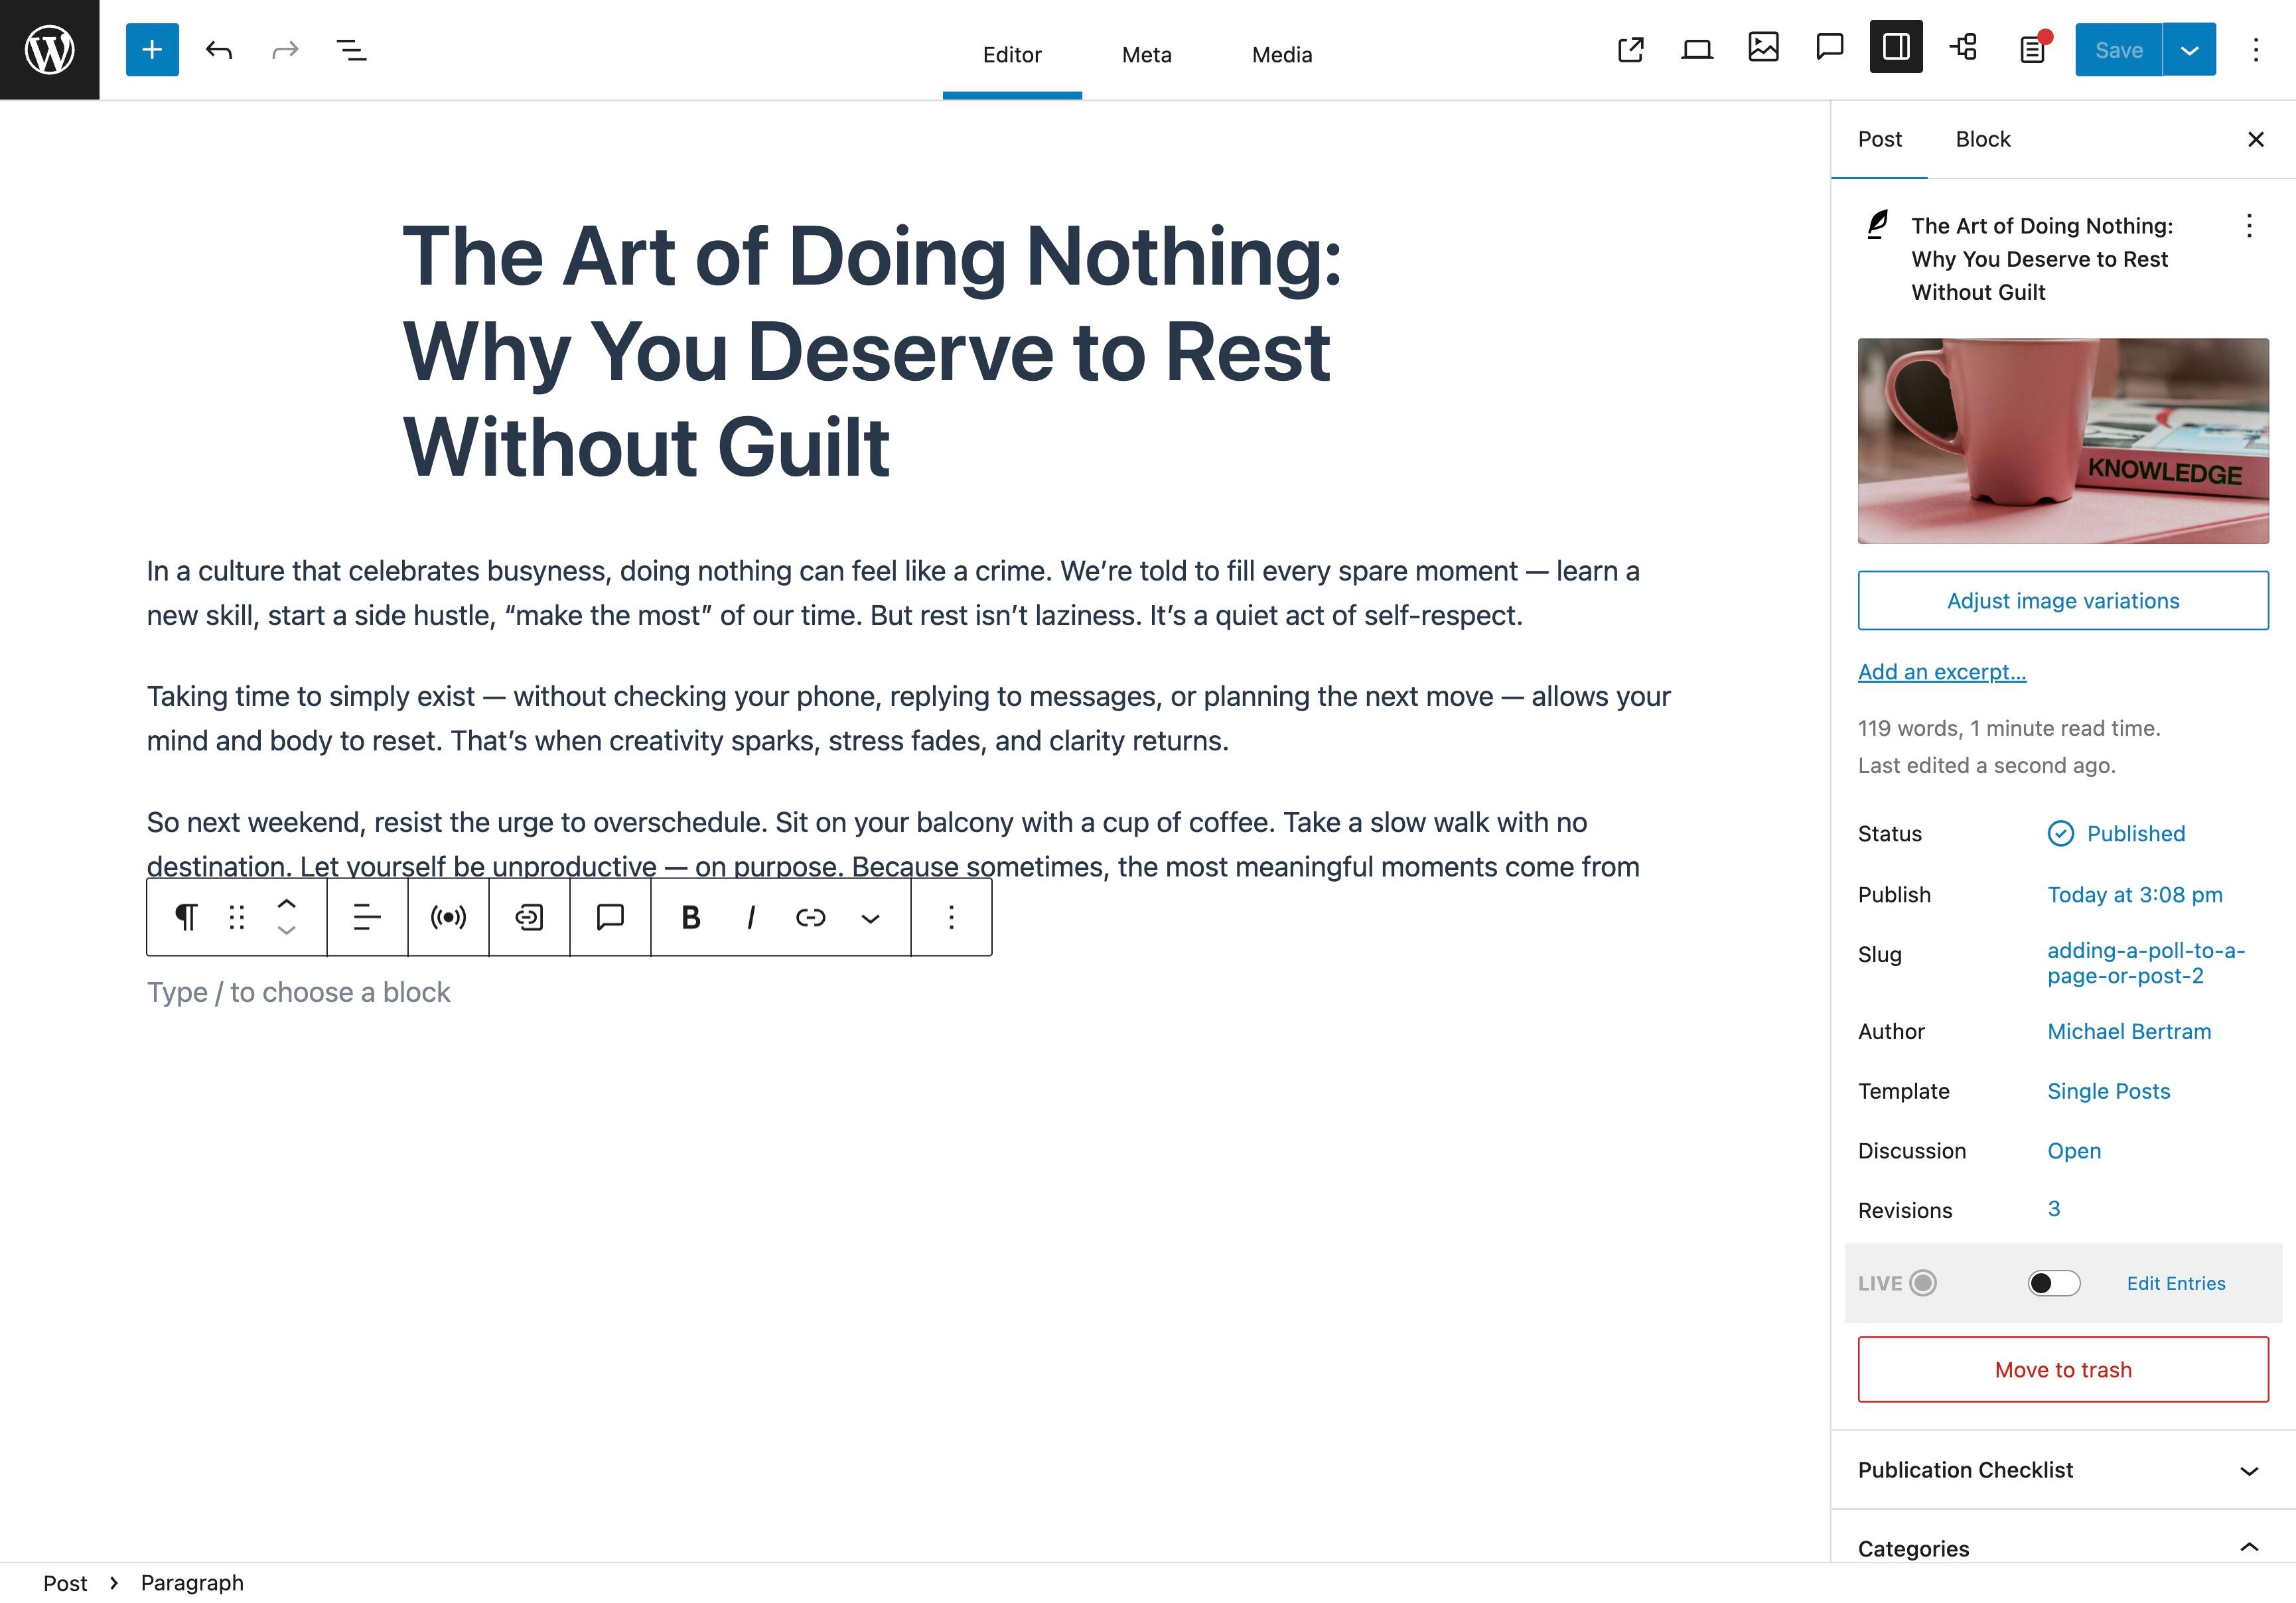Click Move to trash button
Viewport: 2296px width, 1603px height.
point(2062,1369)
